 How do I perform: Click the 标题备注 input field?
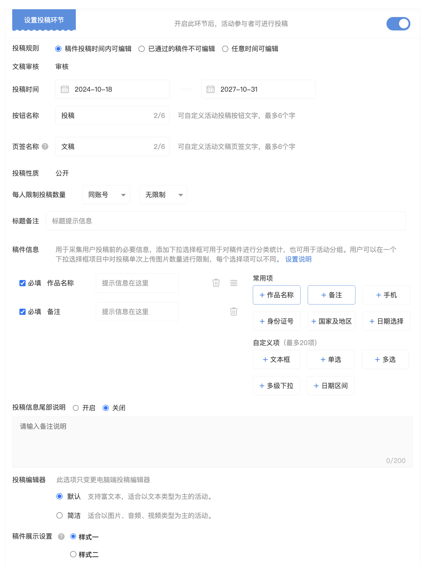point(226,221)
